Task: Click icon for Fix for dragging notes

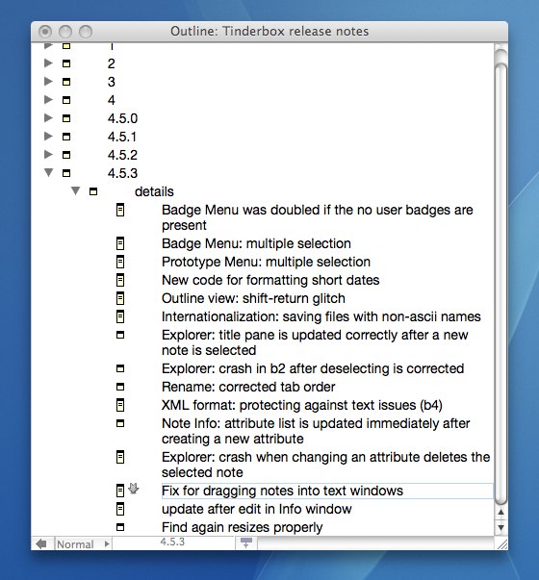Action: 120,491
